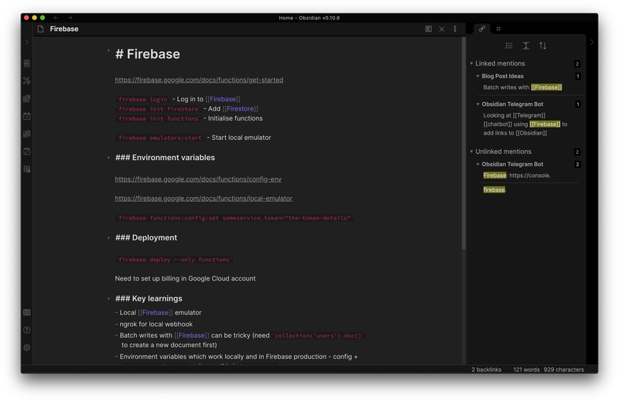Screen dimensions: 619x402
Task: Open 'Looking at [[Telegram]]' backlink excerpt
Action: (x=525, y=124)
